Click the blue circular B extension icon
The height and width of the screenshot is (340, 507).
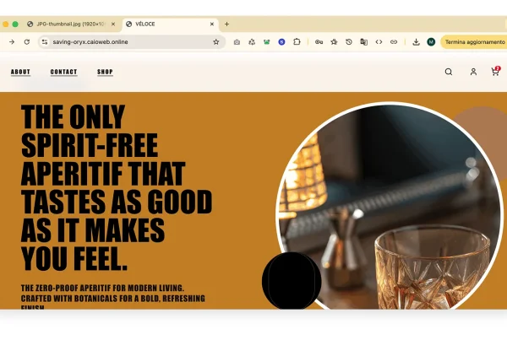[x=281, y=42]
